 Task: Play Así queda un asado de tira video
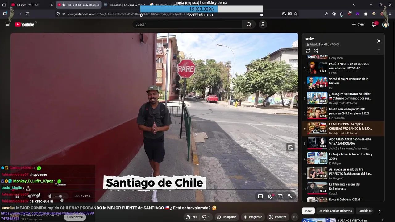(343, 174)
